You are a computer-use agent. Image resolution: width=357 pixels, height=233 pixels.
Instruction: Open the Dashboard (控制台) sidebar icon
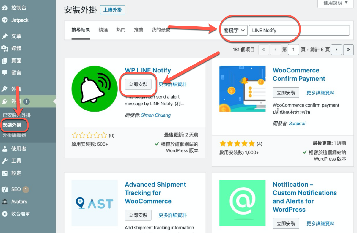point(5,8)
